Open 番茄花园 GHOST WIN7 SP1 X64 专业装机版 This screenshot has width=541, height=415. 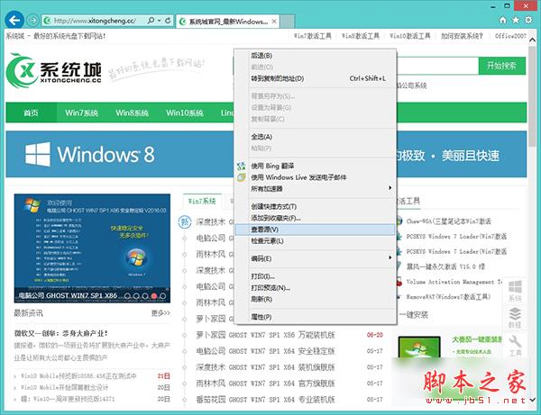[x=265, y=400]
